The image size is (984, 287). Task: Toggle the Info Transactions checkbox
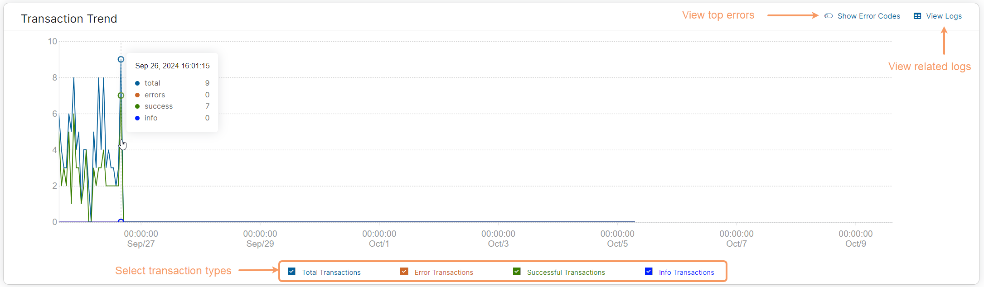pyautogui.click(x=649, y=272)
